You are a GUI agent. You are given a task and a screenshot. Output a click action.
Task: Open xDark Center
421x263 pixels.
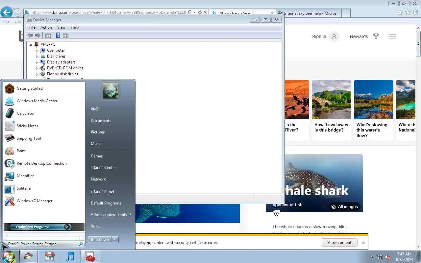103,168
